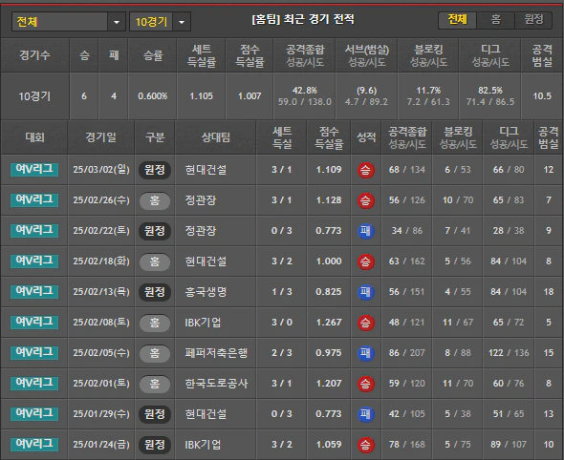Click the 홈 pill on 25/02/08 row

[x=155, y=323]
